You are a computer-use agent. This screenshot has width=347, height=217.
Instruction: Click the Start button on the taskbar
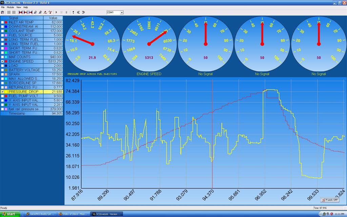click(9, 214)
